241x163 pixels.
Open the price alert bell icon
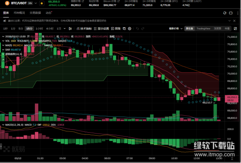[225, 13]
